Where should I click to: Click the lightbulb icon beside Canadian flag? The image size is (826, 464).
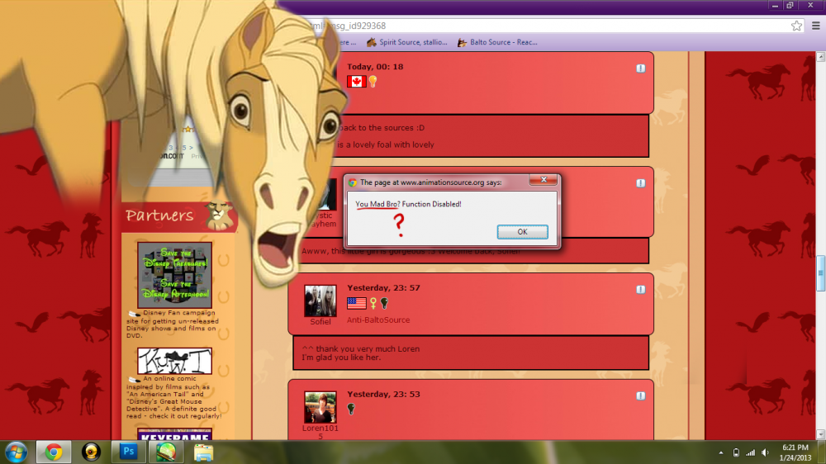pyautogui.click(x=373, y=82)
